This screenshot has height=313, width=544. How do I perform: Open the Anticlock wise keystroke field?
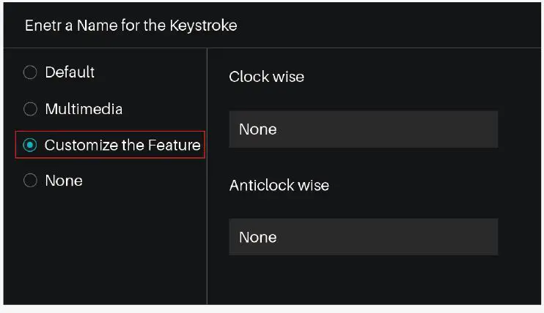(363, 237)
